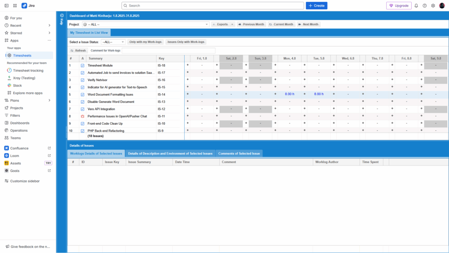Toggle checkbox for PHP Back-end Refactoring
The image size is (449, 253).
(82, 130)
